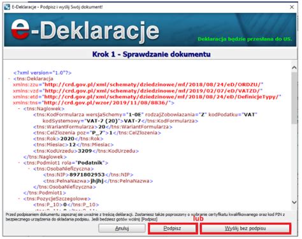The height and width of the screenshot is (239, 302).
Task: Click the tns:KodUrzedu 3209 line
Action: pyautogui.click(x=86, y=151)
